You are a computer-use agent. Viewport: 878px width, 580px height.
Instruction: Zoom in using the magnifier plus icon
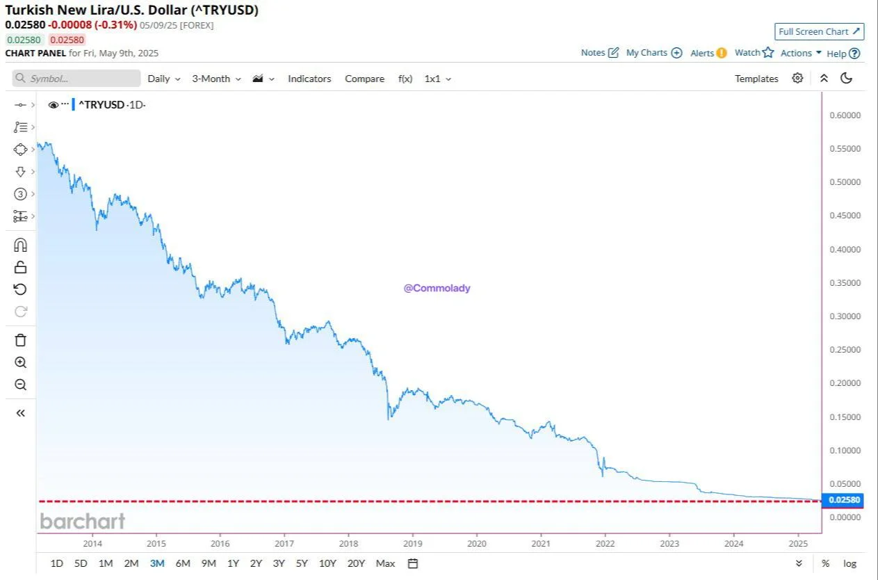click(x=20, y=362)
